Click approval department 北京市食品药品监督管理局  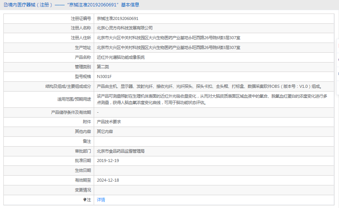point(121,151)
